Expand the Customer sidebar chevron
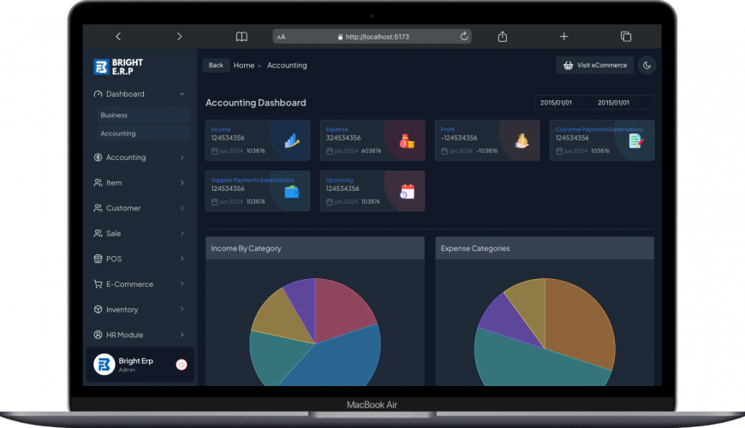 tap(182, 208)
